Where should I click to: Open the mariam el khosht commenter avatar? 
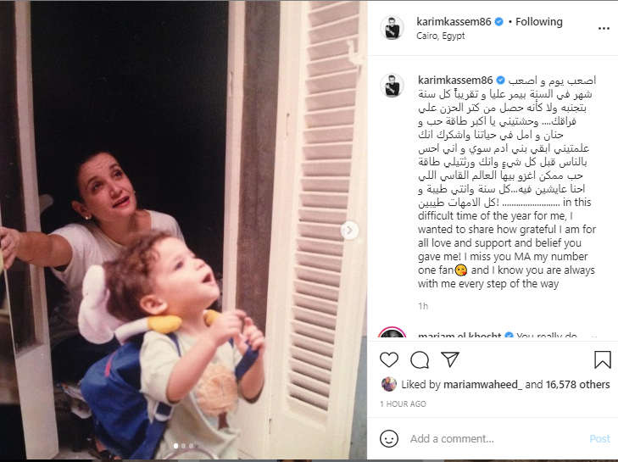click(392, 334)
